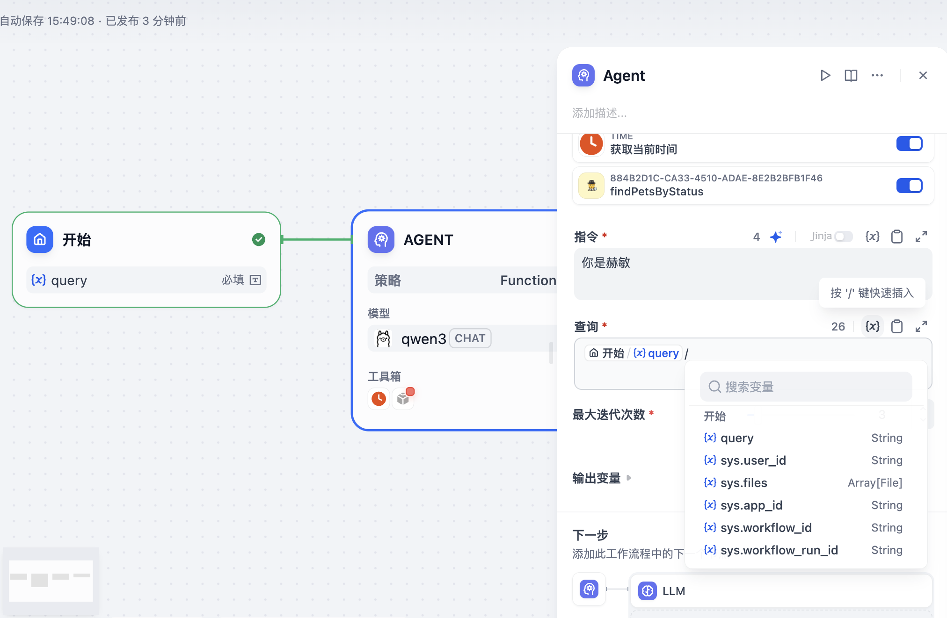Expand the 指令 editor to fullscreen

(921, 237)
